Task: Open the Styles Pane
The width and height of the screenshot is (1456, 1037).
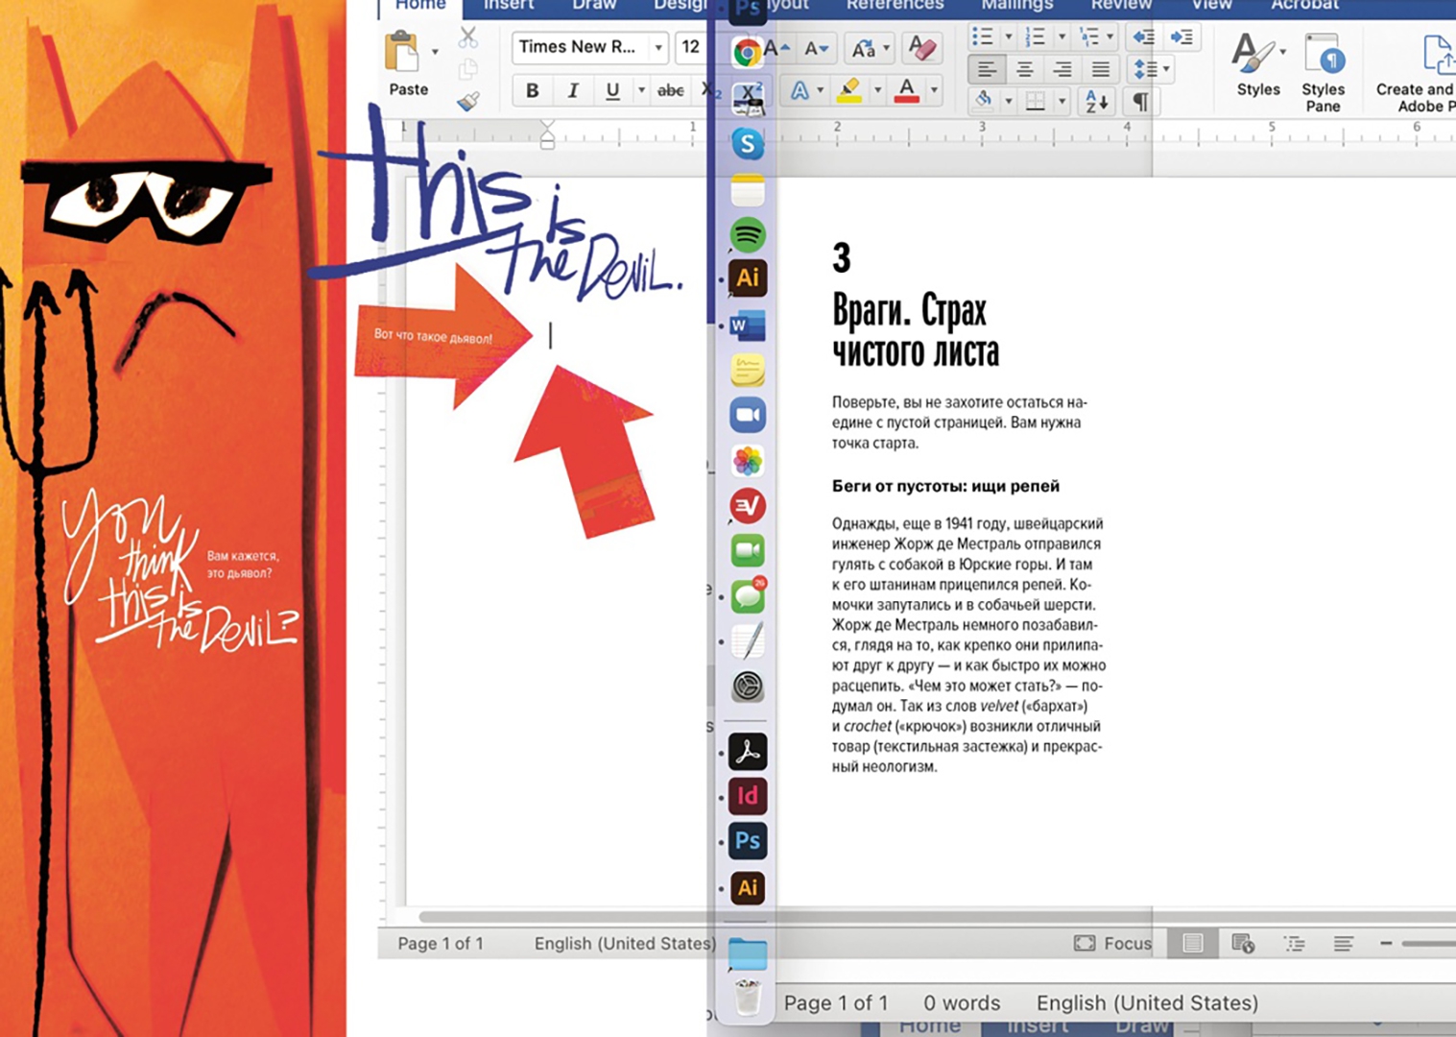Action: point(1323,71)
